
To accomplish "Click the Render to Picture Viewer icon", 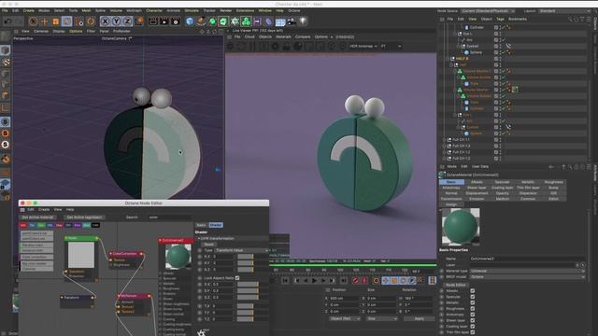I will pyautogui.click(x=164, y=21).
